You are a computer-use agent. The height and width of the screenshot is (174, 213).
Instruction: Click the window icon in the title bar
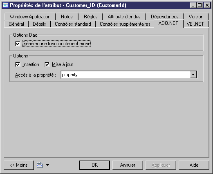6,5
